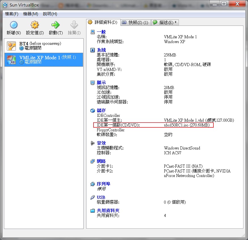This screenshot has height=240, width=248.
Task: Click the IDEController label
Action: [108, 115]
